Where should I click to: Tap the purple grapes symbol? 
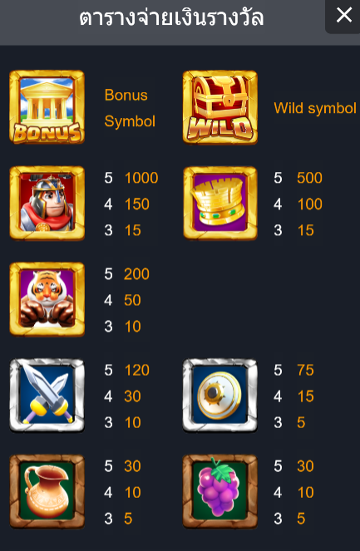tap(220, 492)
